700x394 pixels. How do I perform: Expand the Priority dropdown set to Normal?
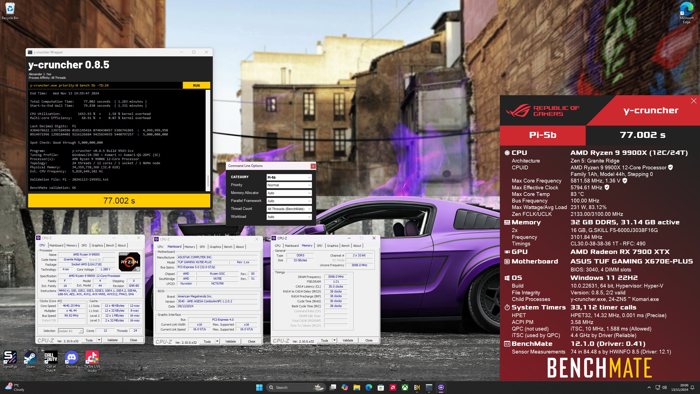point(289,185)
